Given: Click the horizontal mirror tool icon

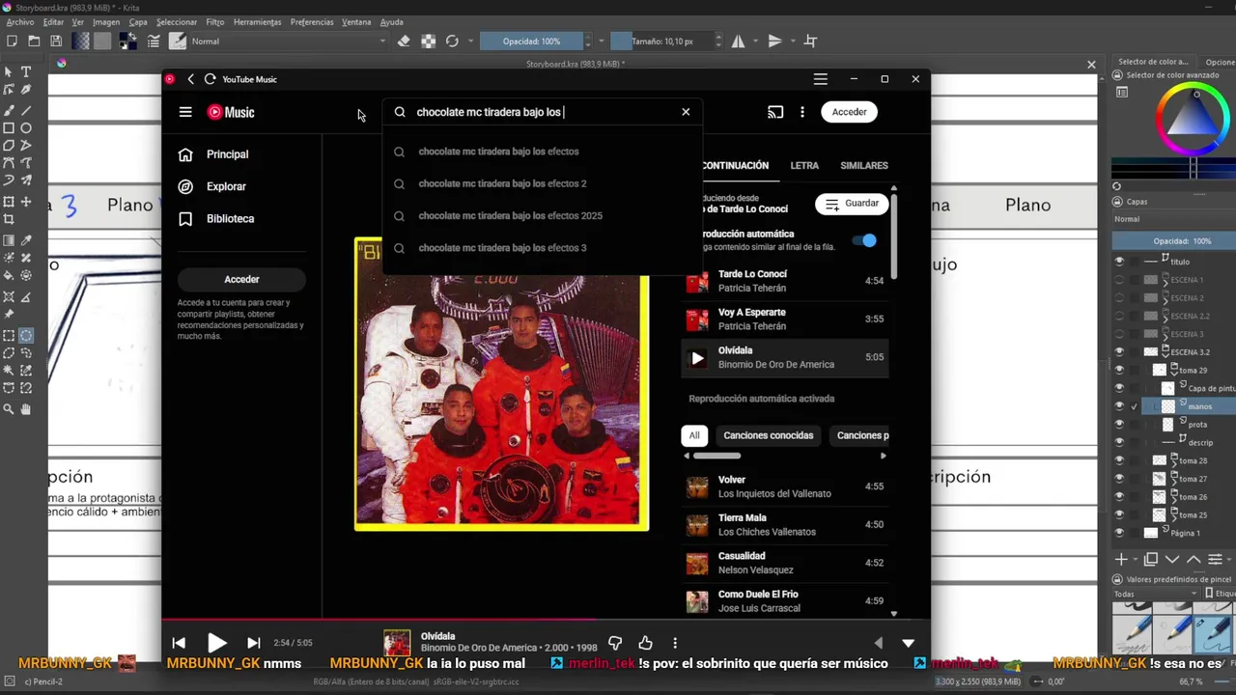Looking at the screenshot, I should [x=738, y=41].
